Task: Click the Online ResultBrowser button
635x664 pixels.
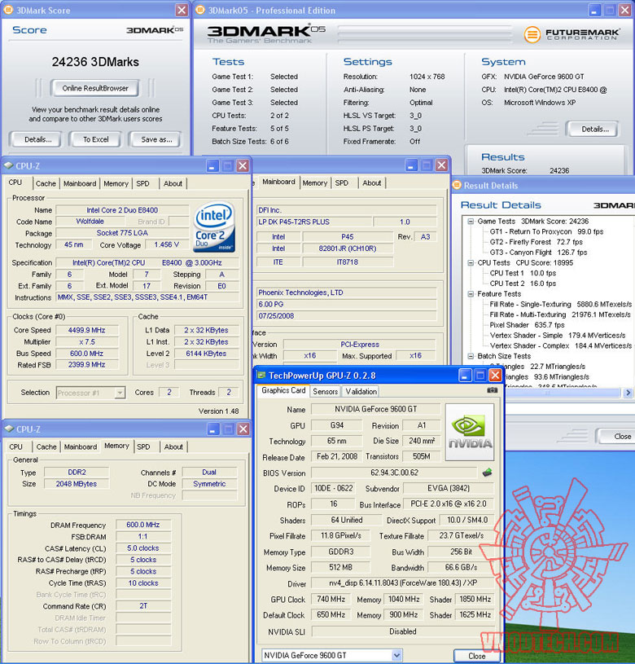Action: click(95, 88)
